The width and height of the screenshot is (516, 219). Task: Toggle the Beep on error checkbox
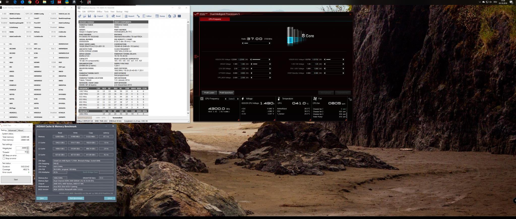point(4,155)
